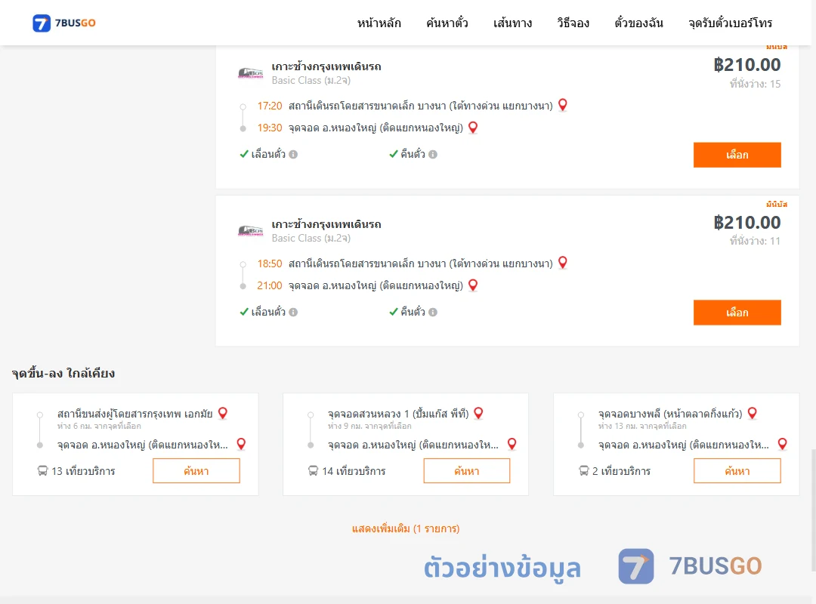The height and width of the screenshot is (604, 816).
Task: Expand แสดงเพิ่มเติม (1 รายการ) link
Action: (406, 528)
